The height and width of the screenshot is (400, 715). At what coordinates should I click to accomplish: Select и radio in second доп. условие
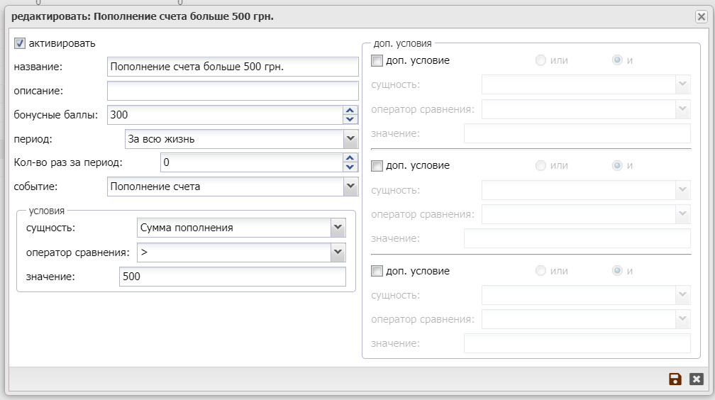pos(617,165)
